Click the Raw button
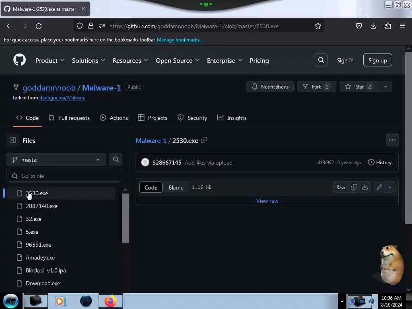The image size is (412, 309). pyautogui.click(x=340, y=187)
